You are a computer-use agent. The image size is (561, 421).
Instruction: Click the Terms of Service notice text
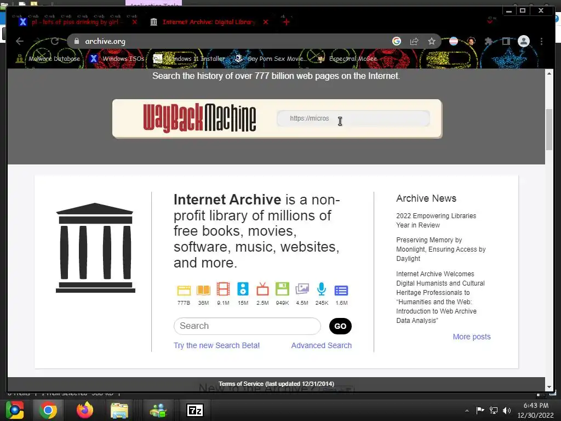(276, 384)
